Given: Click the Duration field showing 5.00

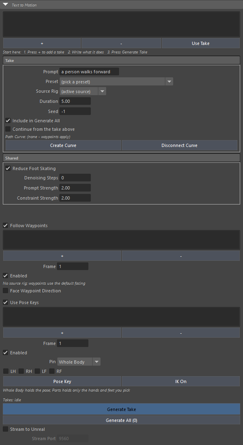Looking at the screenshot, I should (x=75, y=101).
